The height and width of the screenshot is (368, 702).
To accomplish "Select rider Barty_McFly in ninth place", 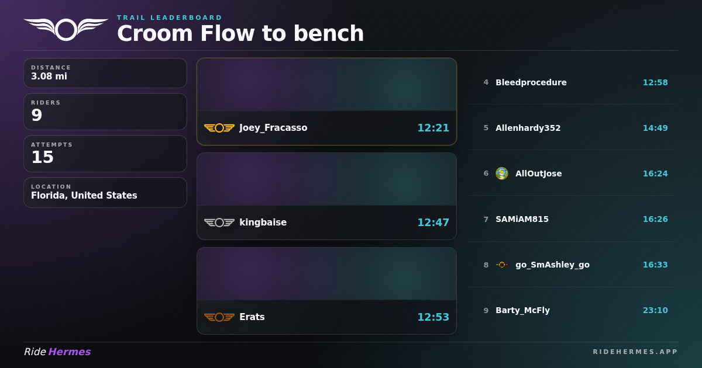I will coord(571,310).
